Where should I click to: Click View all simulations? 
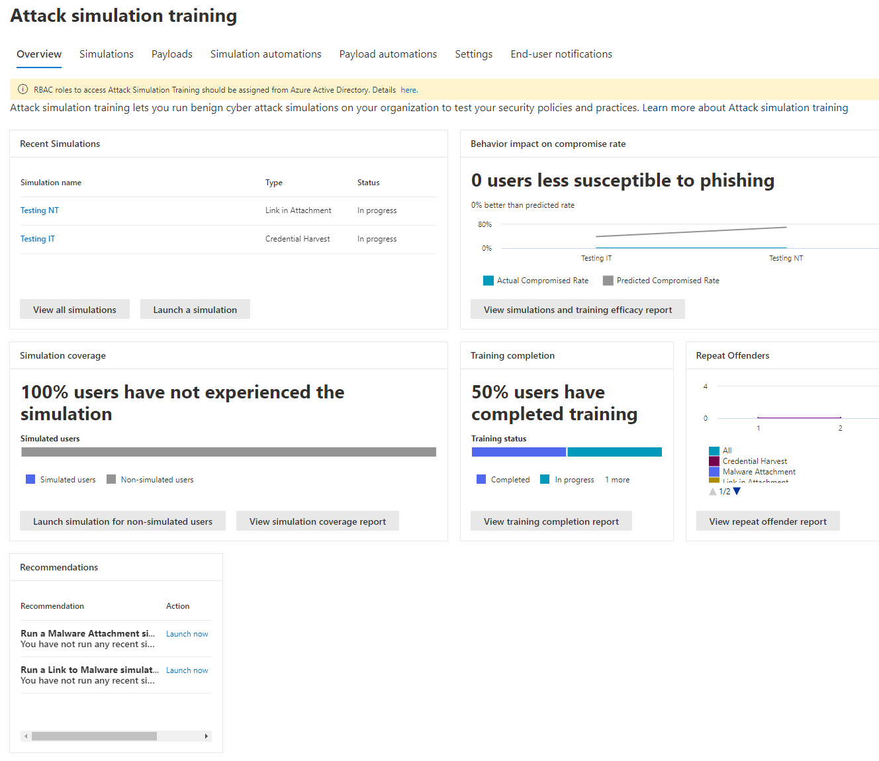74,309
